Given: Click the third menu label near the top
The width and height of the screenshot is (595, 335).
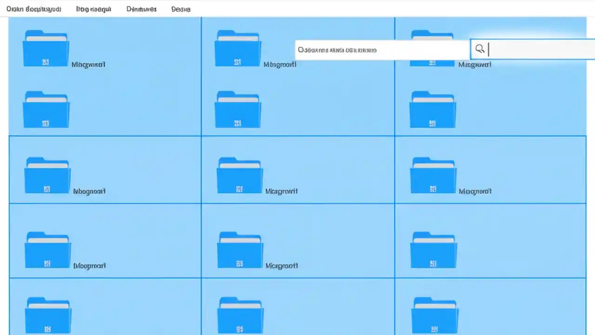Looking at the screenshot, I should click(141, 9).
